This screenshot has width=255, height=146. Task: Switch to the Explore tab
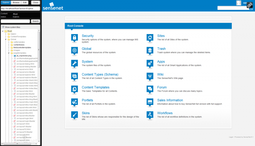coord(6,3)
